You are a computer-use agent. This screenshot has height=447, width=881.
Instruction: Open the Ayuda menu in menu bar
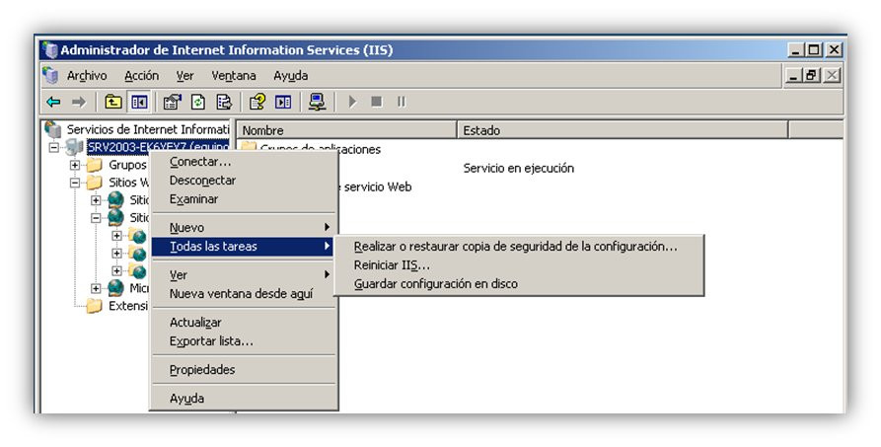pyautogui.click(x=290, y=75)
